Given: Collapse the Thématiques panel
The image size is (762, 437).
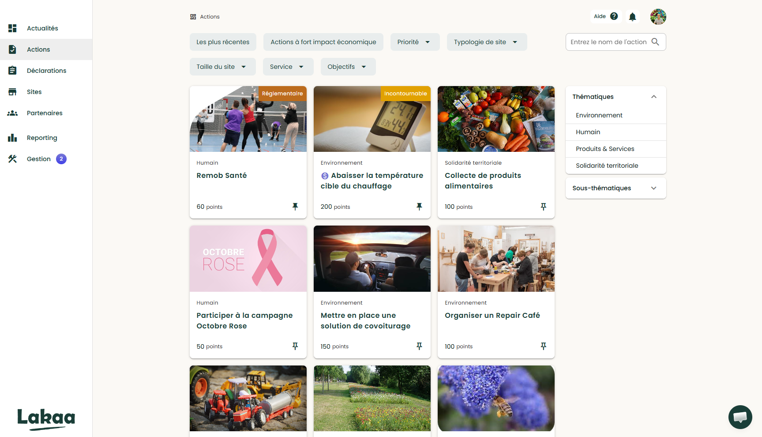Looking at the screenshot, I should click(653, 97).
